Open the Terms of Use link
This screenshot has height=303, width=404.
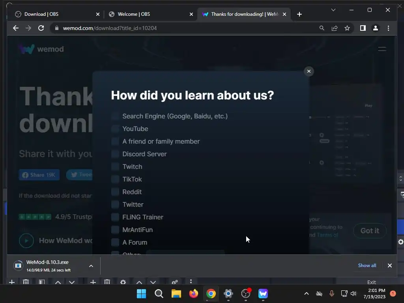point(327,235)
